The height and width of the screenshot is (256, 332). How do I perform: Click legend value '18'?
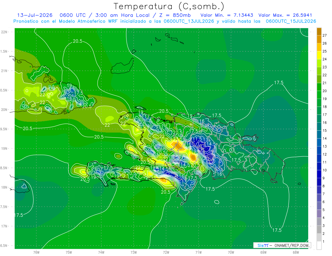coord(325,107)
